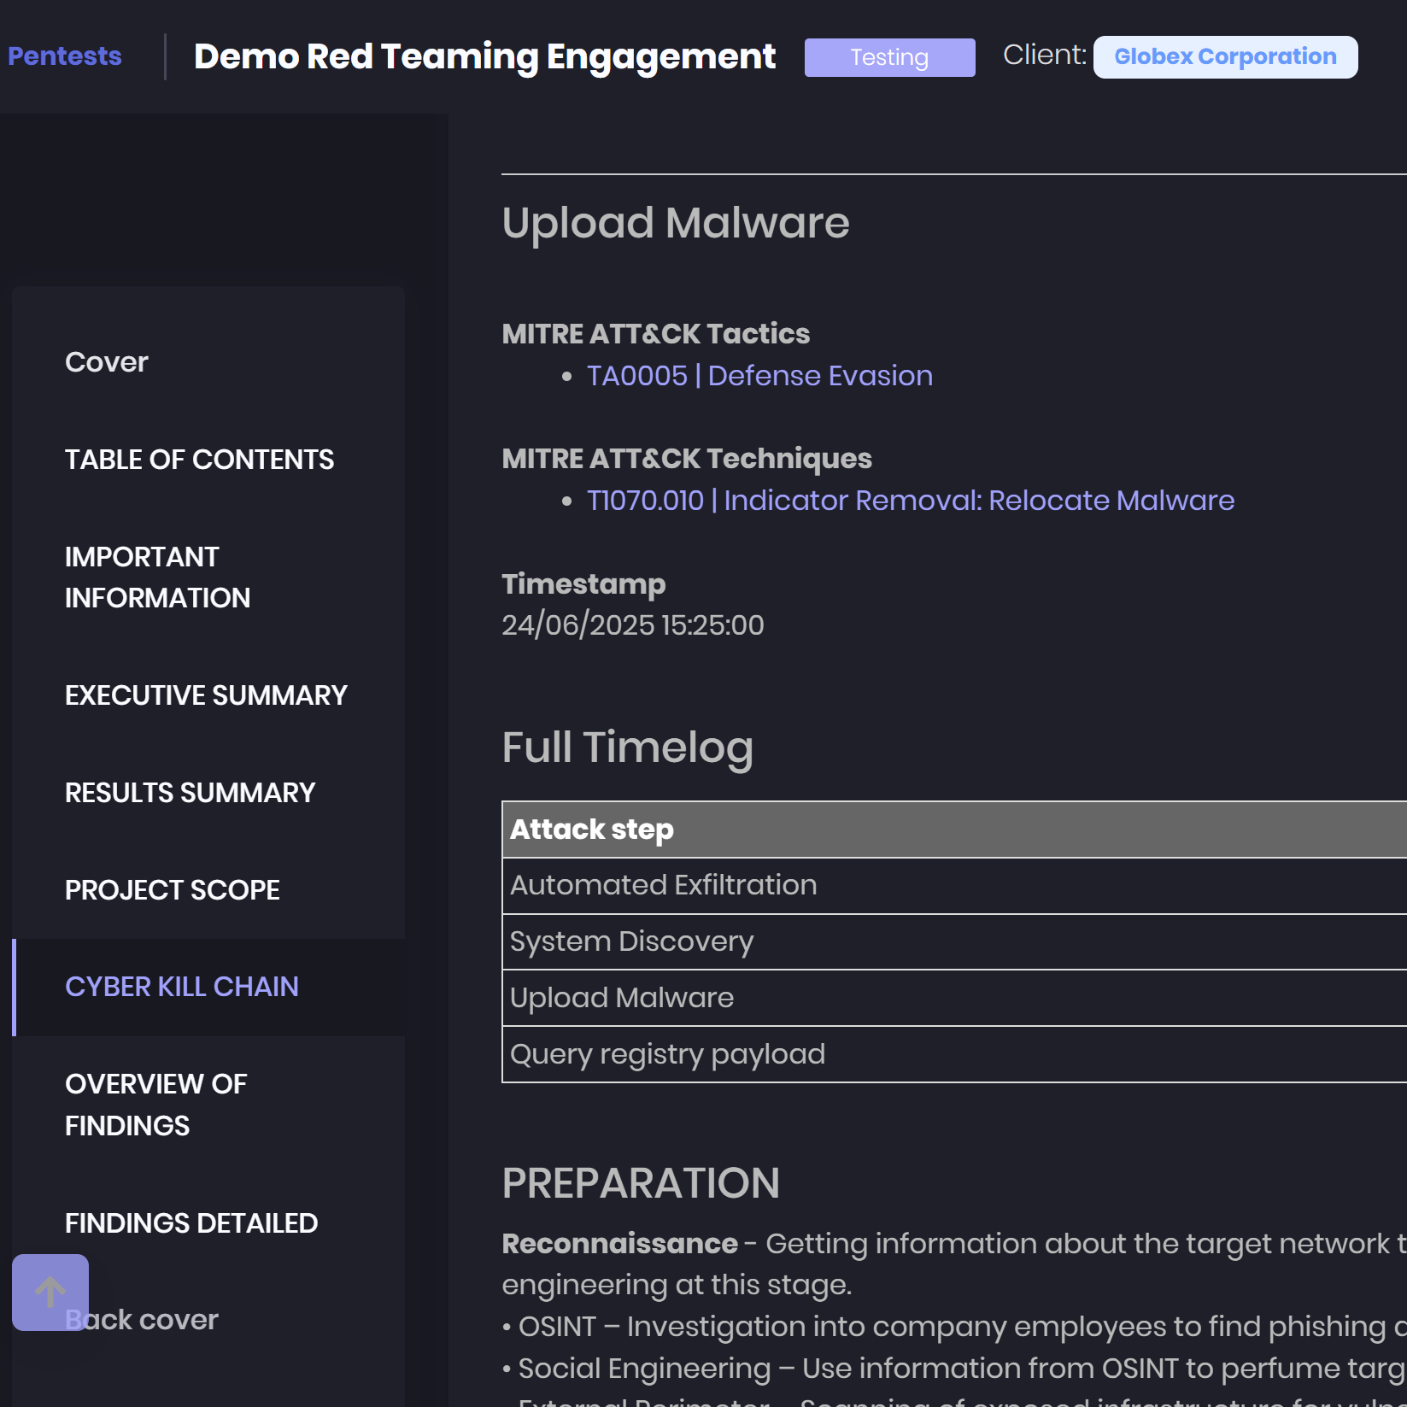Click the Reconnaissance bold term
Screen dimensions: 1407x1407
pyautogui.click(x=620, y=1244)
